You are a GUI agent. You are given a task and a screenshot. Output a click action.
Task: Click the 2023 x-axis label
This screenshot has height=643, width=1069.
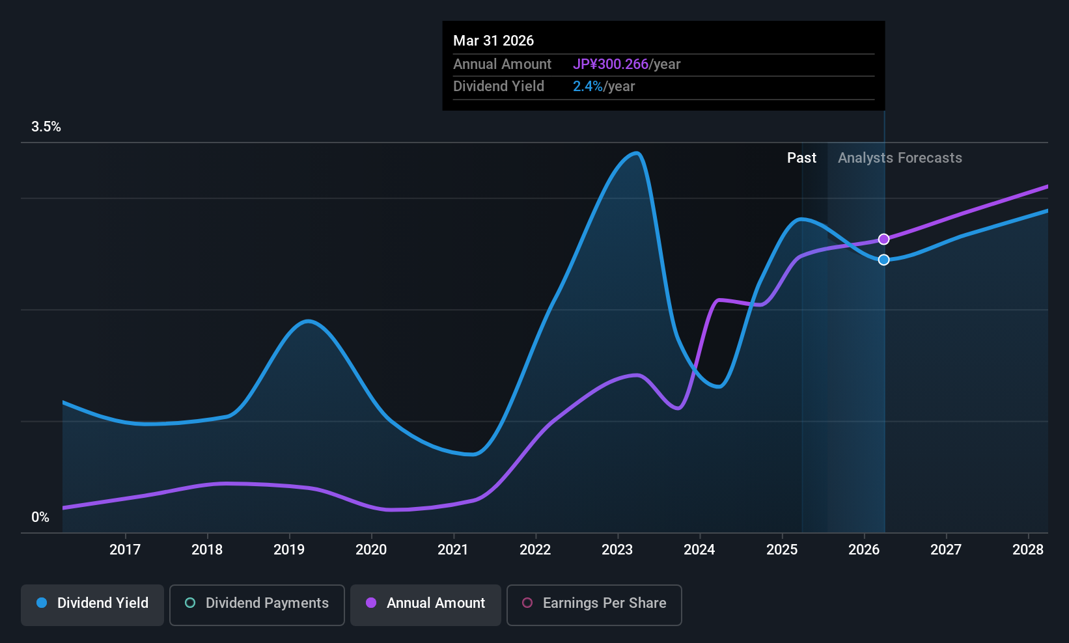pos(617,549)
